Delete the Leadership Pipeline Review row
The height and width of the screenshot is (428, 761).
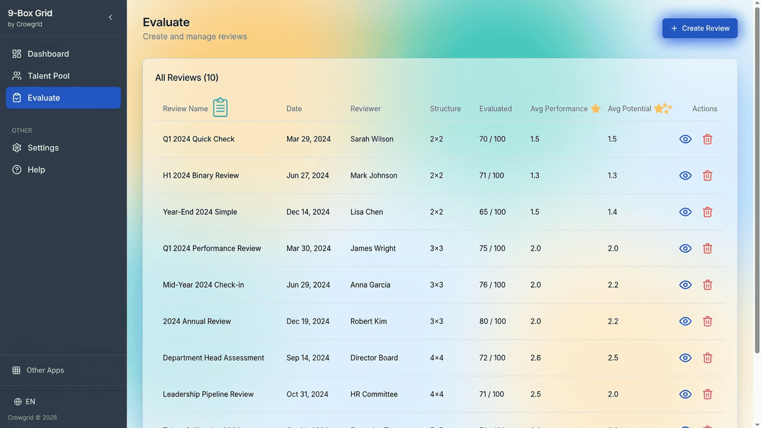[x=707, y=394]
